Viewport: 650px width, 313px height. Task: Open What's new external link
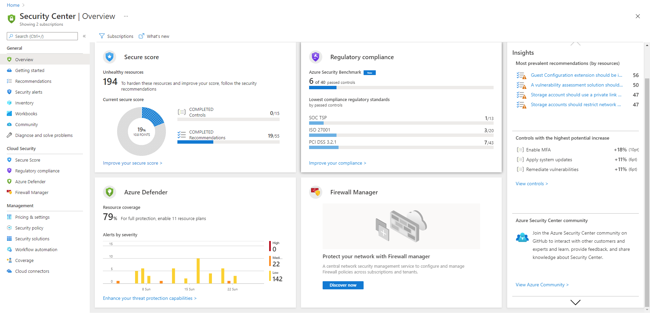click(154, 36)
